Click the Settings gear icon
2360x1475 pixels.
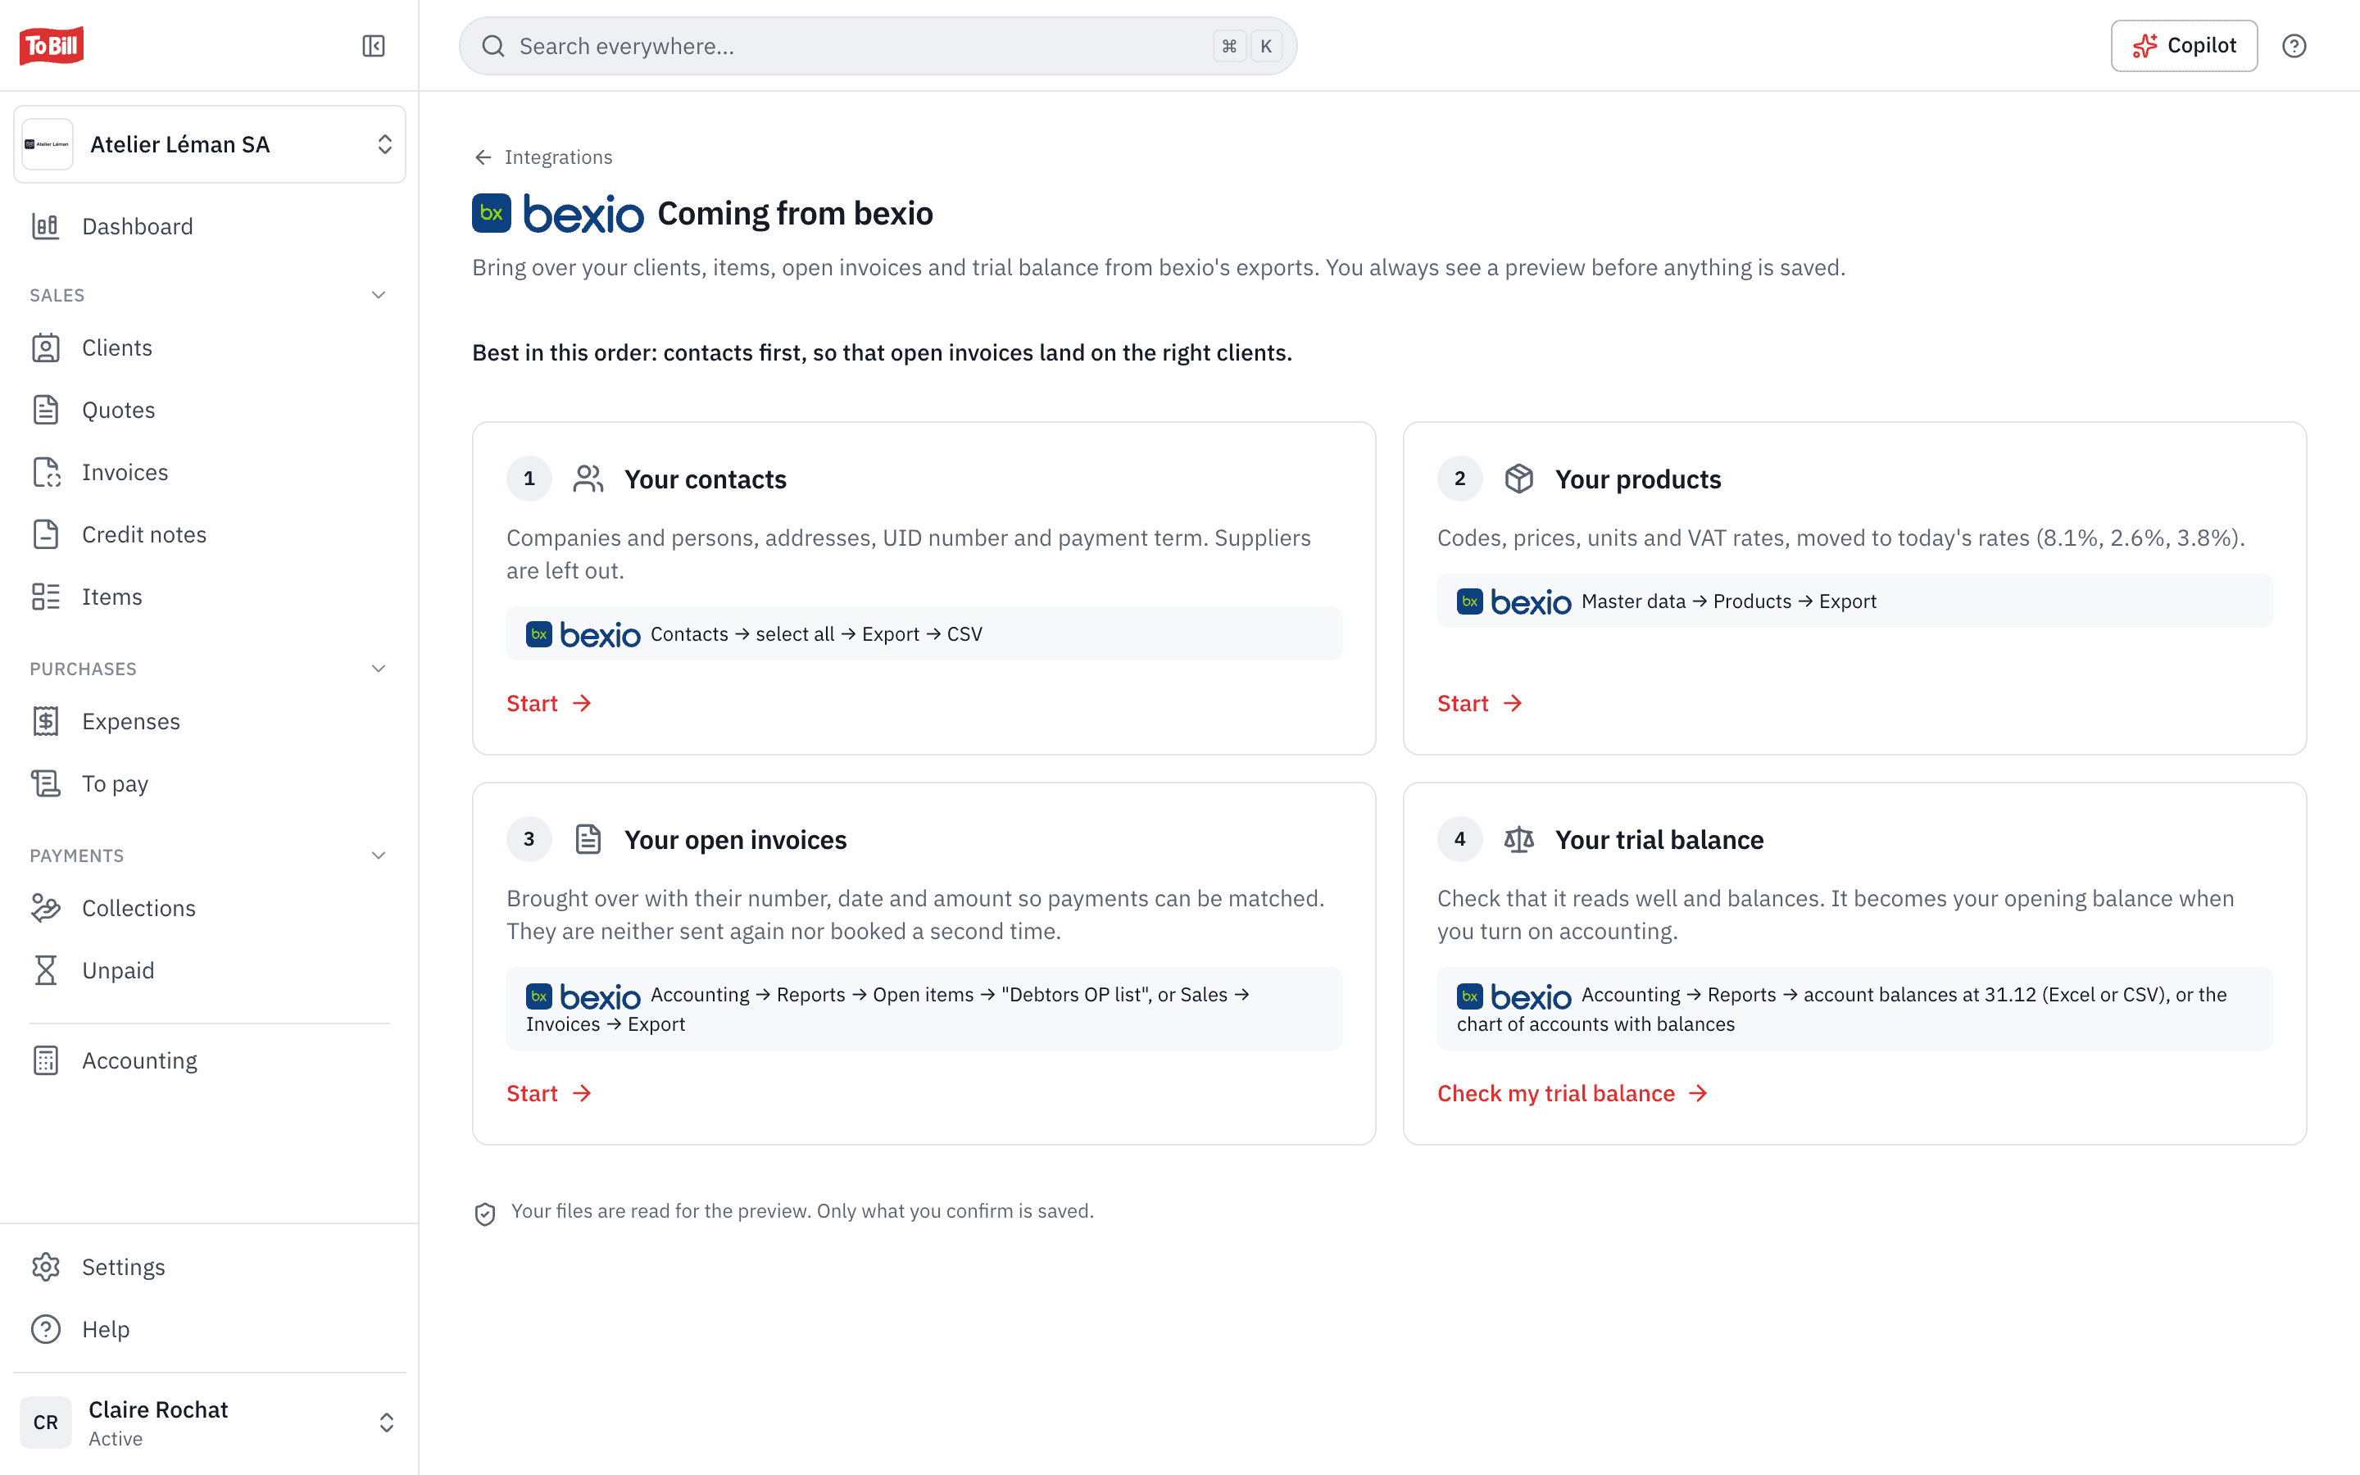point(46,1267)
